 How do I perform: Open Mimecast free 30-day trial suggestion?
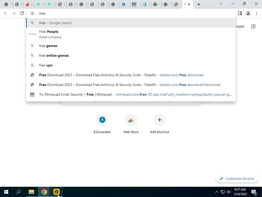click(x=131, y=94)
